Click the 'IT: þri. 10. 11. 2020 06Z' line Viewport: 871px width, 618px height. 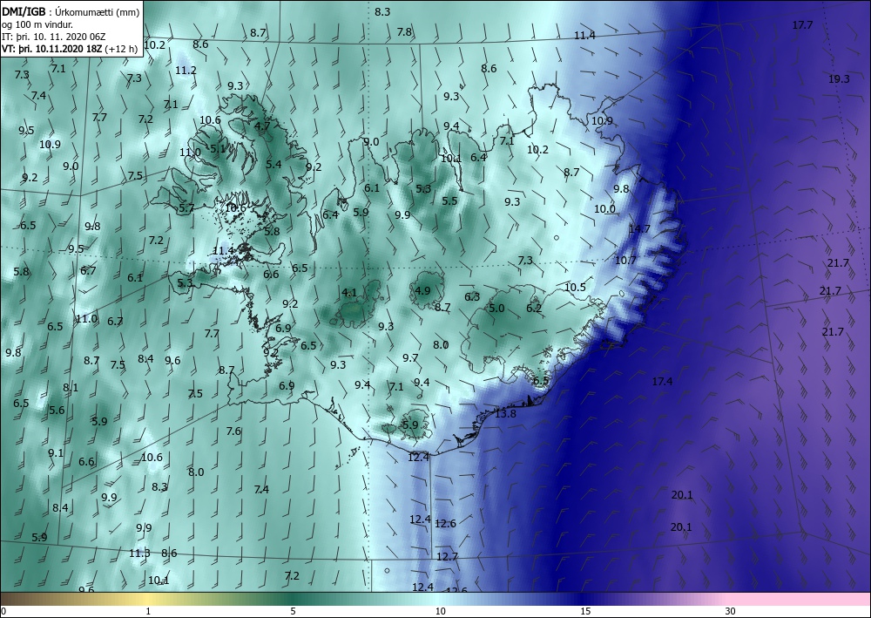point(54,37)
